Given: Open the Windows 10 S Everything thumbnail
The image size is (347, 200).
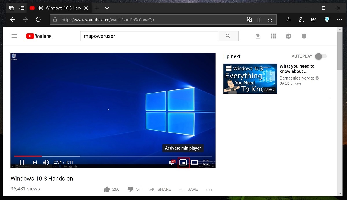Looking at the screenshot, I should click(x=250, y=79).
